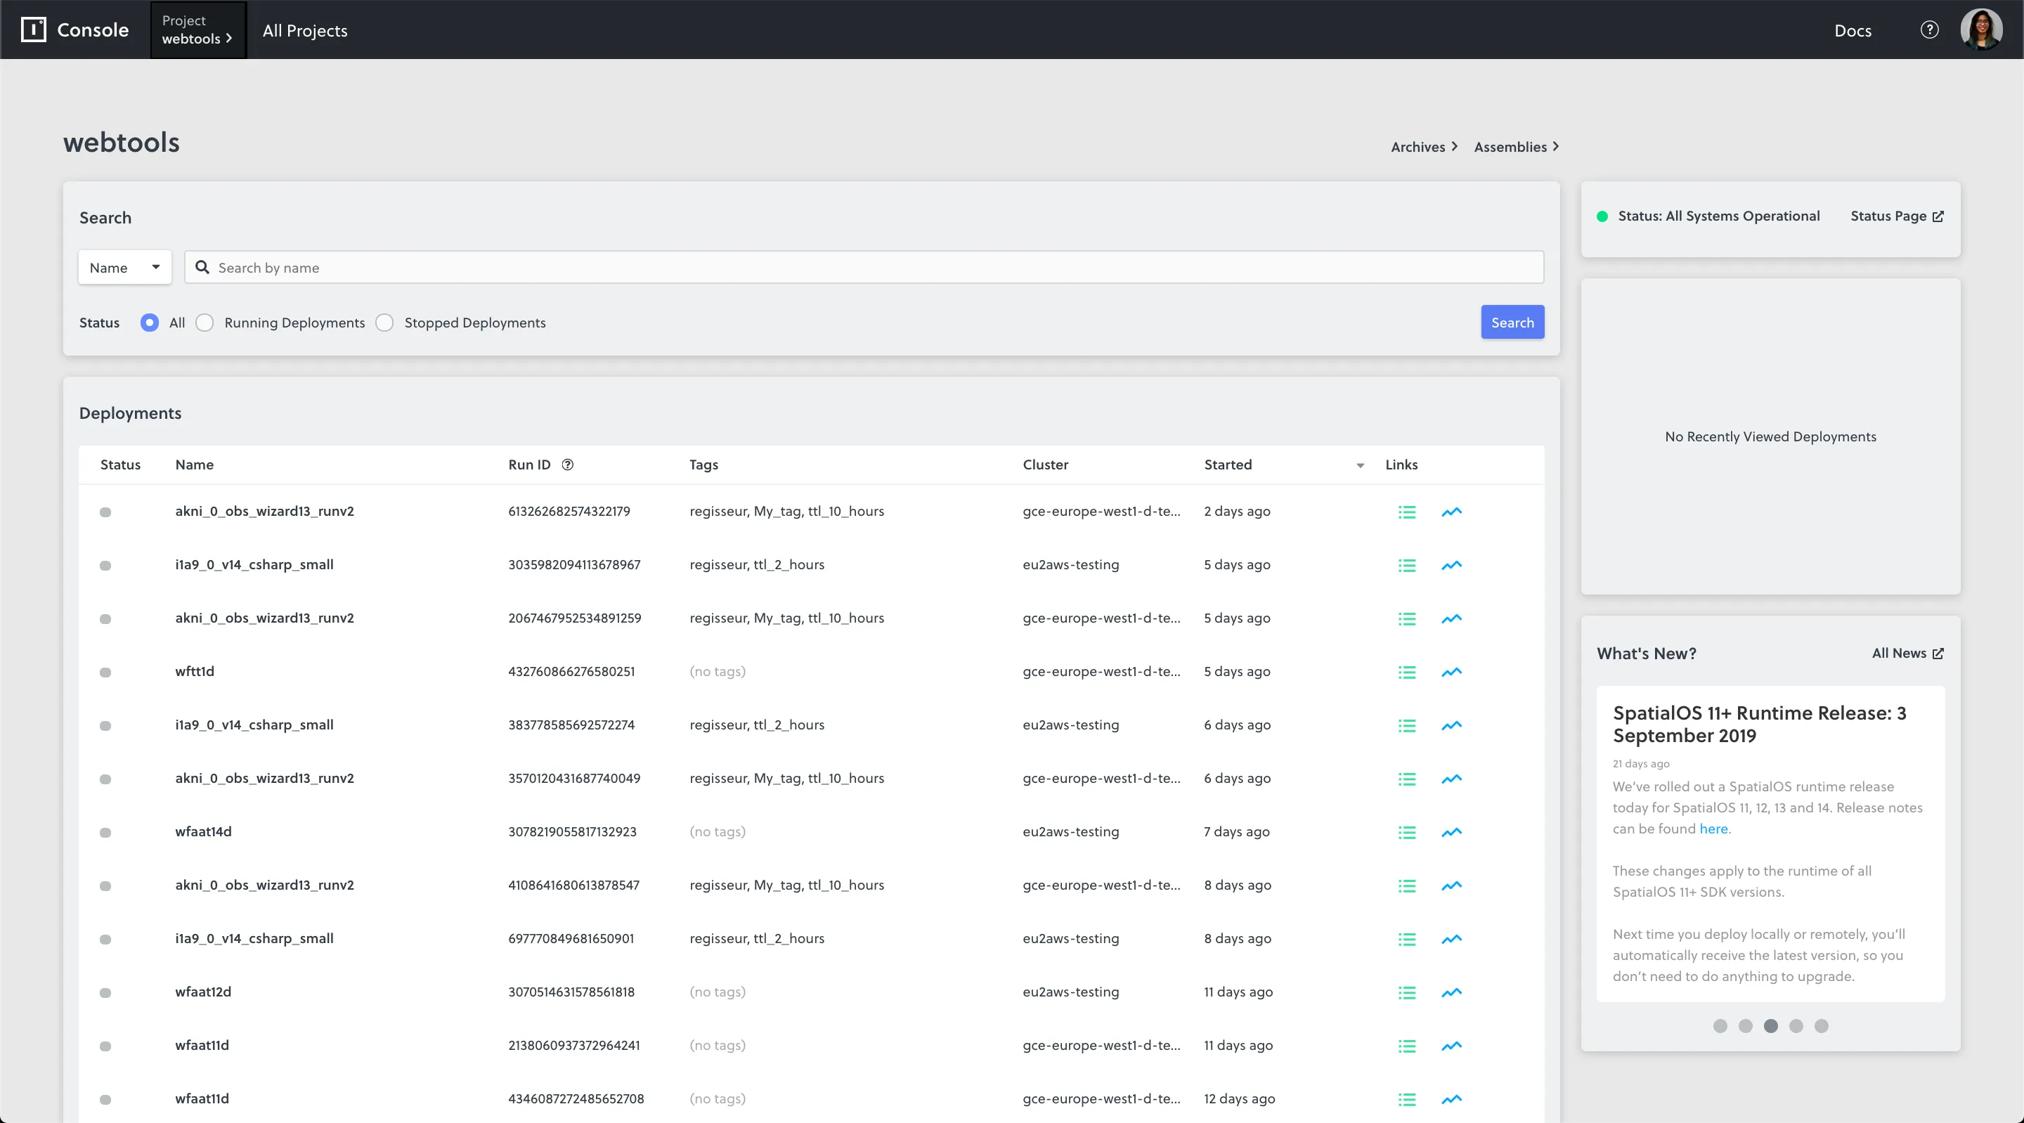Screen dimensions: 2024x1123
Task: Select the All status radio button
Action: click(x=149, y=323)
